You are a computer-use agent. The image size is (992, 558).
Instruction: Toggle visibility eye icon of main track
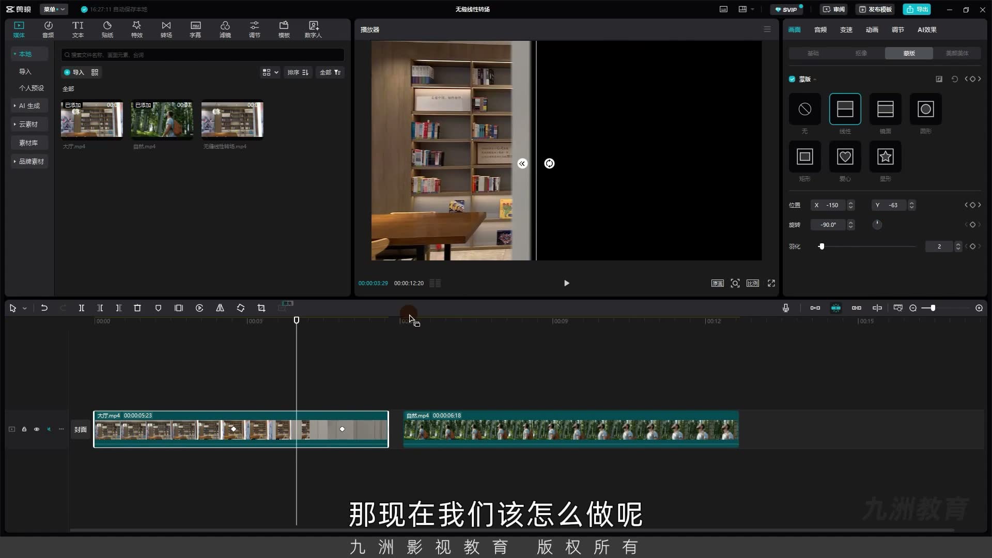click(x=37, y=429)
